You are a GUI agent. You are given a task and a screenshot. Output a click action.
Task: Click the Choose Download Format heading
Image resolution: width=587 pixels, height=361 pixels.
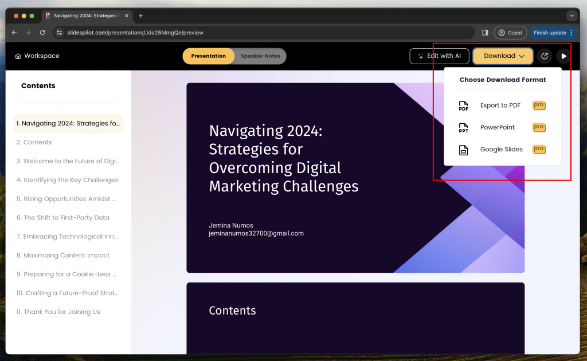(x=502, y=80)
